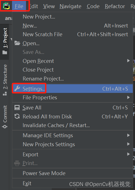Expand the Manage IDE Settings submenu arrow

(x=129, y=135)
